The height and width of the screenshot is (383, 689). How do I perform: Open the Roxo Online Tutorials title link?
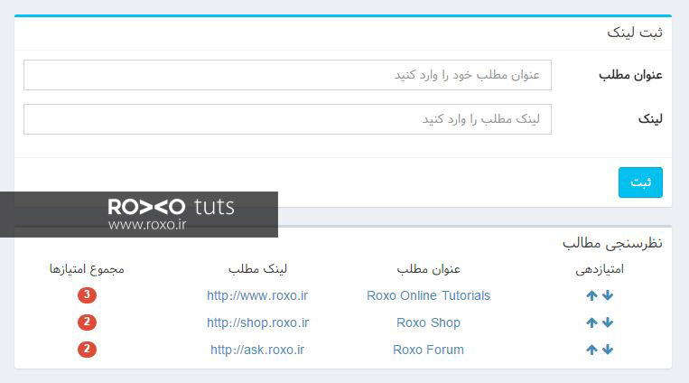coord(428,295)
